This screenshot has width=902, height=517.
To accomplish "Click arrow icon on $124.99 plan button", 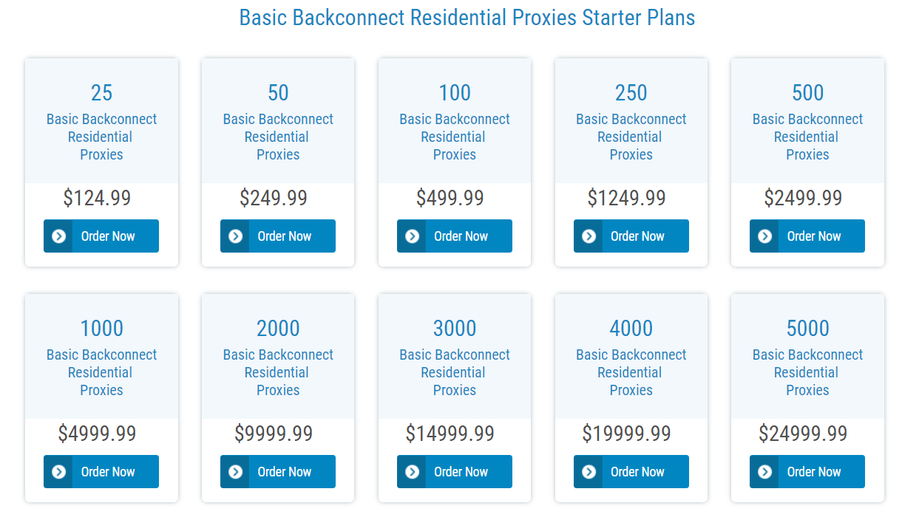I will coord(59,236).
